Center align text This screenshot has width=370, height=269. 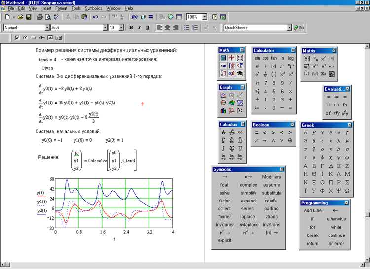(x=167, y=28)
